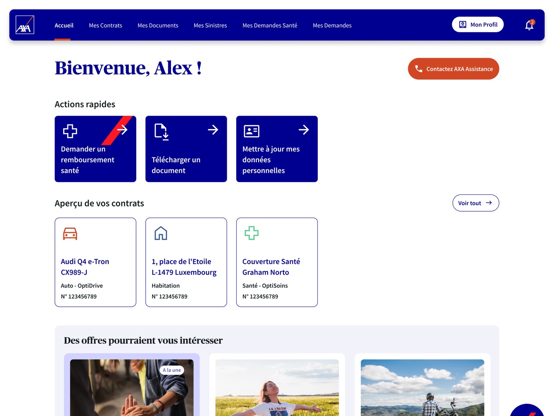Viewport: 554px width, 416px height.
Task: Open the notifications bell
Action: [529, 25]
